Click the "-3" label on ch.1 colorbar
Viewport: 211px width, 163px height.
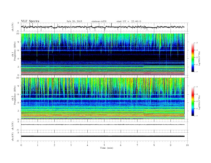click(196, 43)
